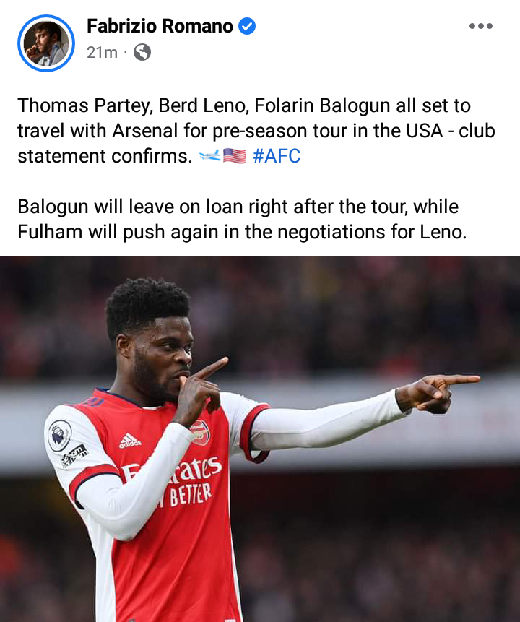Click the Arsenal crest on the jersey
Image resolution: width=520 pixels, height=622 pixels.
[x=200, y=433]
